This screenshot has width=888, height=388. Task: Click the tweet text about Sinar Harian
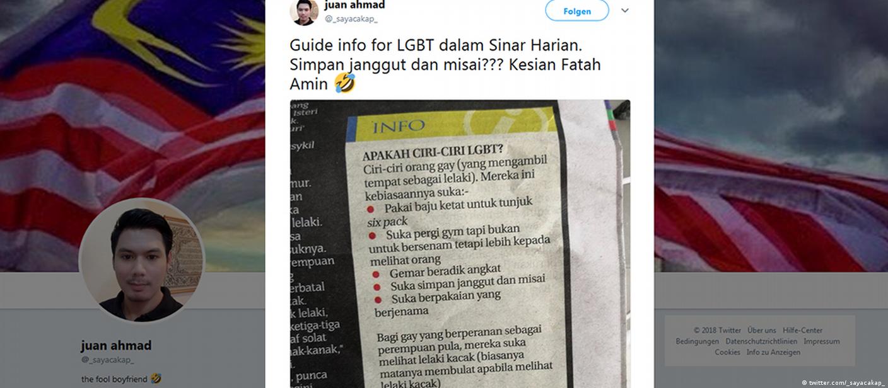[x=445, y=64]
